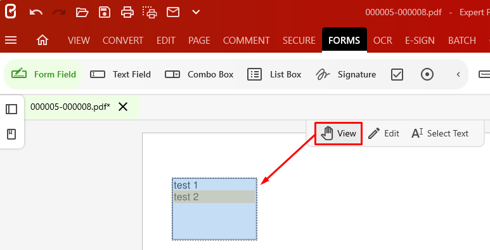Toggle the Form Field mode button
The height and width of the screenshot is (250, 490).
(44, 74)
